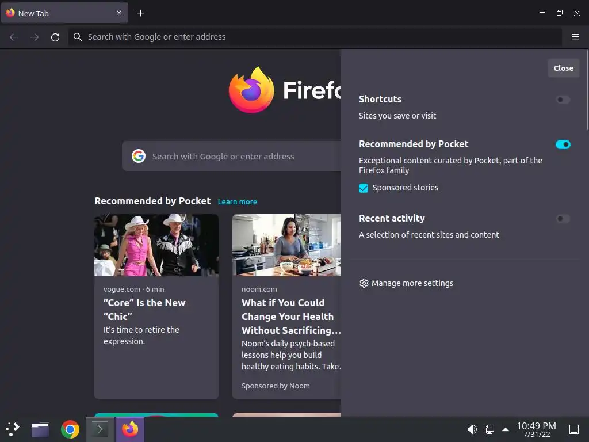Viewport: 589px width, 442px height.
Task: Click the customize panel scrollbar
Action: point(587,90)
